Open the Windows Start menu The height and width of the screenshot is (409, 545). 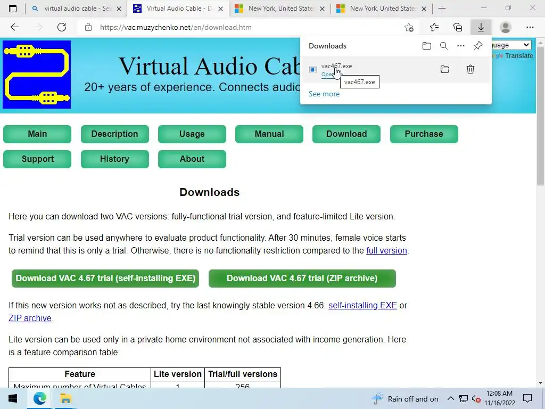pos(13,398)
